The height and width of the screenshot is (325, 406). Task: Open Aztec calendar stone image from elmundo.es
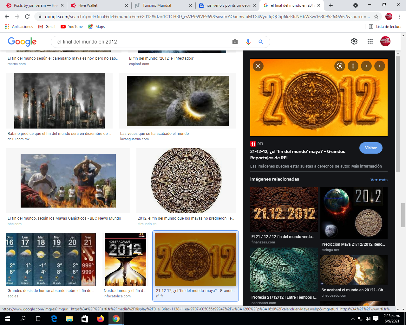point(187,181)
